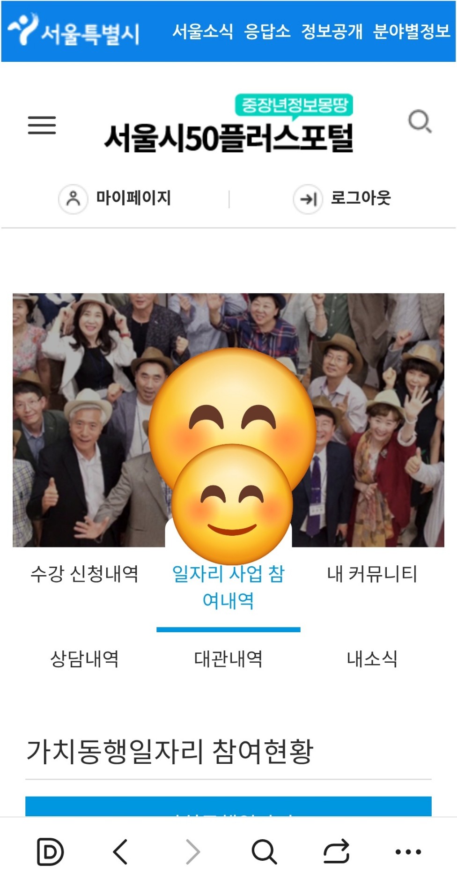457x887 pixels.
Task: Open the 상담내역 tab
Action: click(x=84, y=659)
